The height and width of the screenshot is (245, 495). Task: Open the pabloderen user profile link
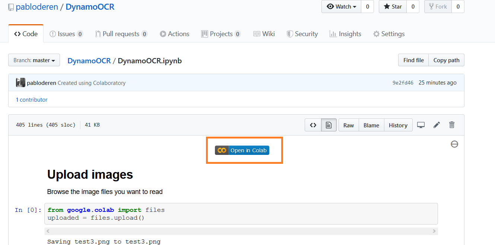[38, 7]
